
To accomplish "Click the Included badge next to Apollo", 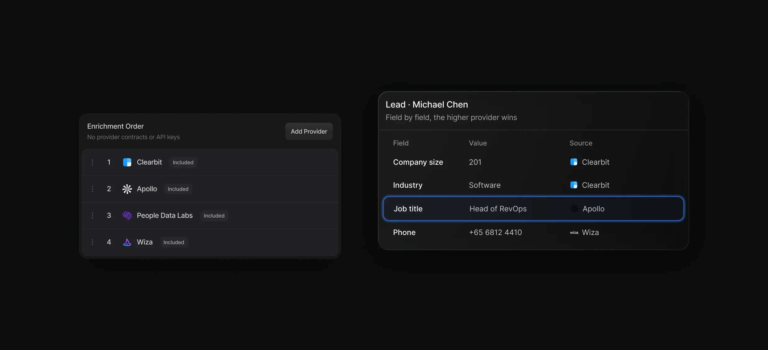I will 178,189.
